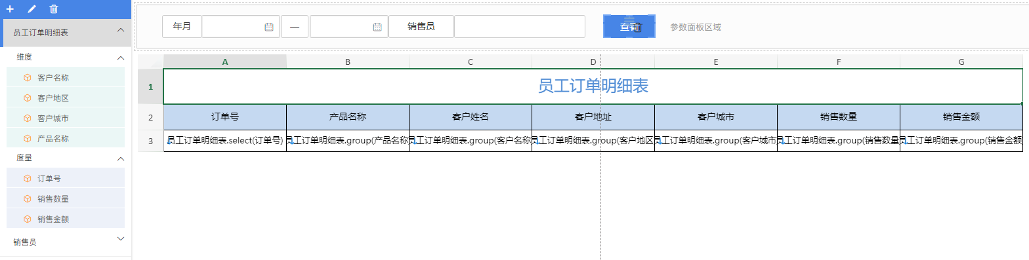Viewport: 1029px width, 260px height.
Task: Expand the 销售员 dataset section
Action: (x=120, y=240)
